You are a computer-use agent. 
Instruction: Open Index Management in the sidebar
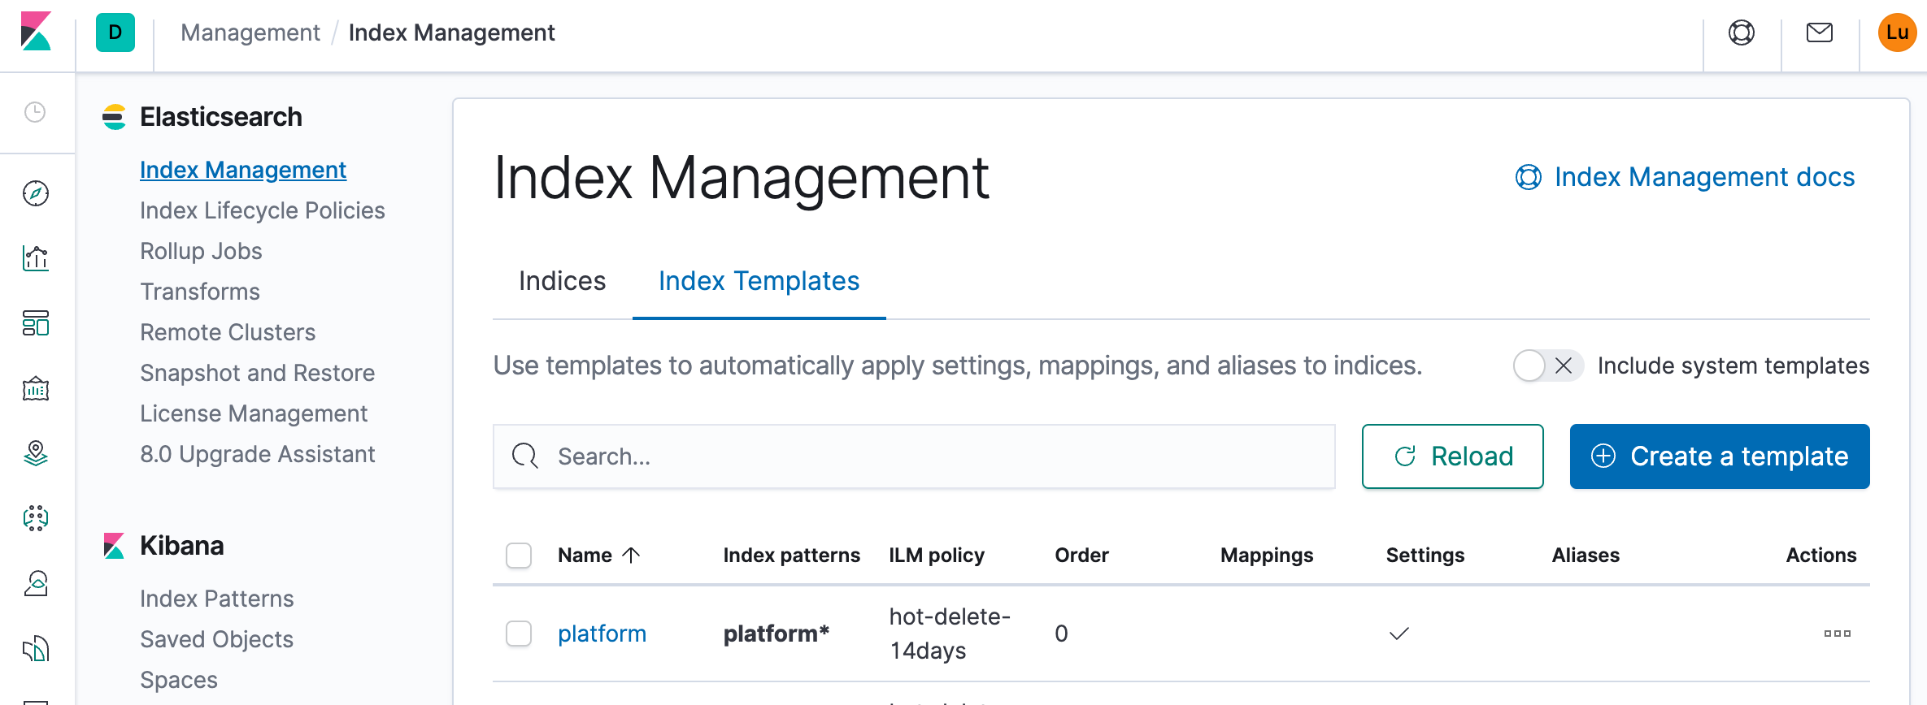pos(243,170)
